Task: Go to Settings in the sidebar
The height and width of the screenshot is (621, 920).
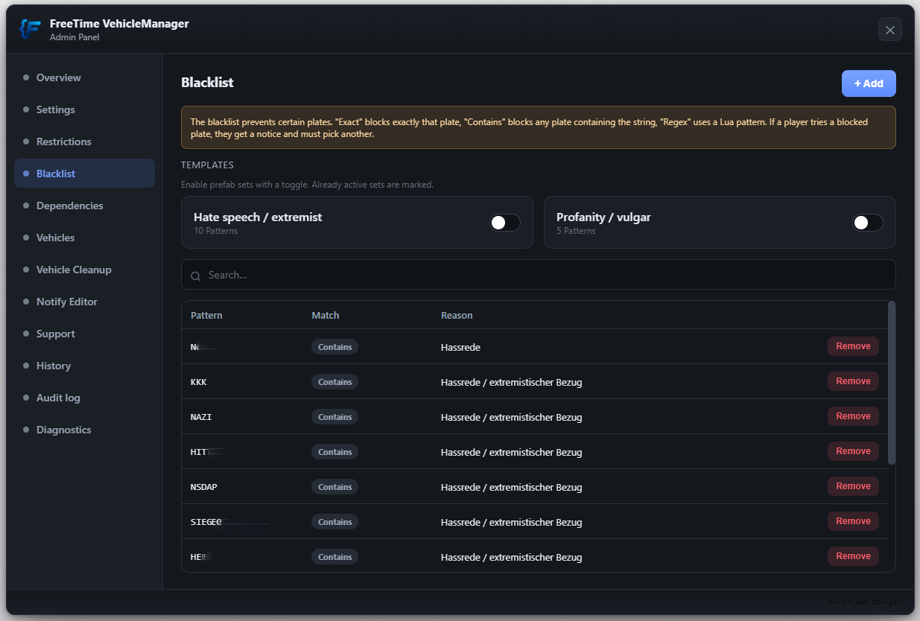Action: (84, 109)
